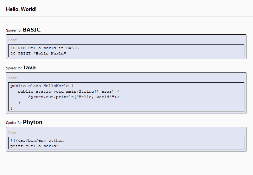Click the line 20 PRINT "Hello World"
Image resolution: width=253 pixels, height=175 pixels.
[38, 54]
